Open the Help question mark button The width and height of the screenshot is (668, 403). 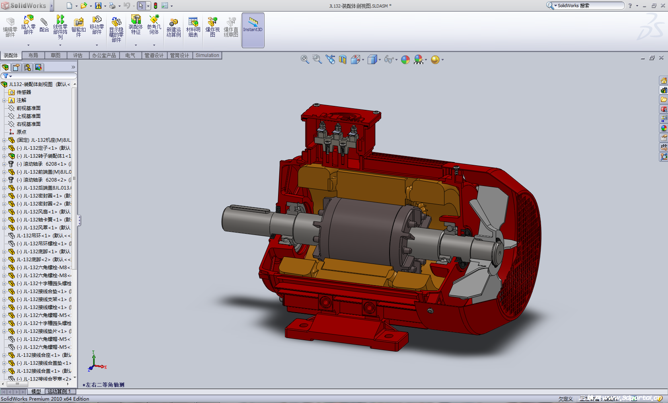(630, 6)
